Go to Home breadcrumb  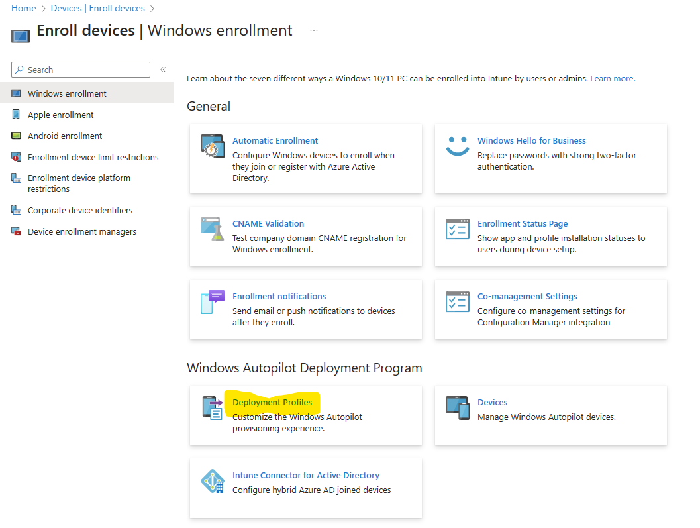point(24,8)
